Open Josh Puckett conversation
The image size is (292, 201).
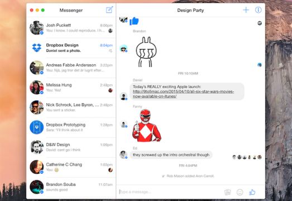pos(71,28)
